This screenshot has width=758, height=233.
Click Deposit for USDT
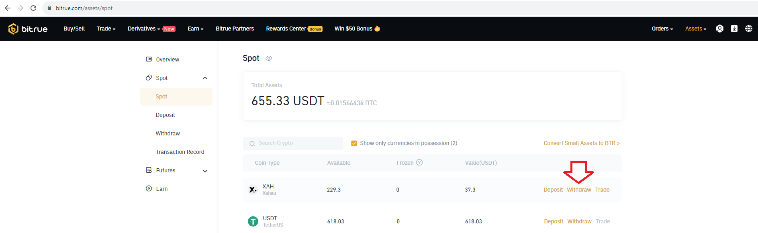(553, 221)
